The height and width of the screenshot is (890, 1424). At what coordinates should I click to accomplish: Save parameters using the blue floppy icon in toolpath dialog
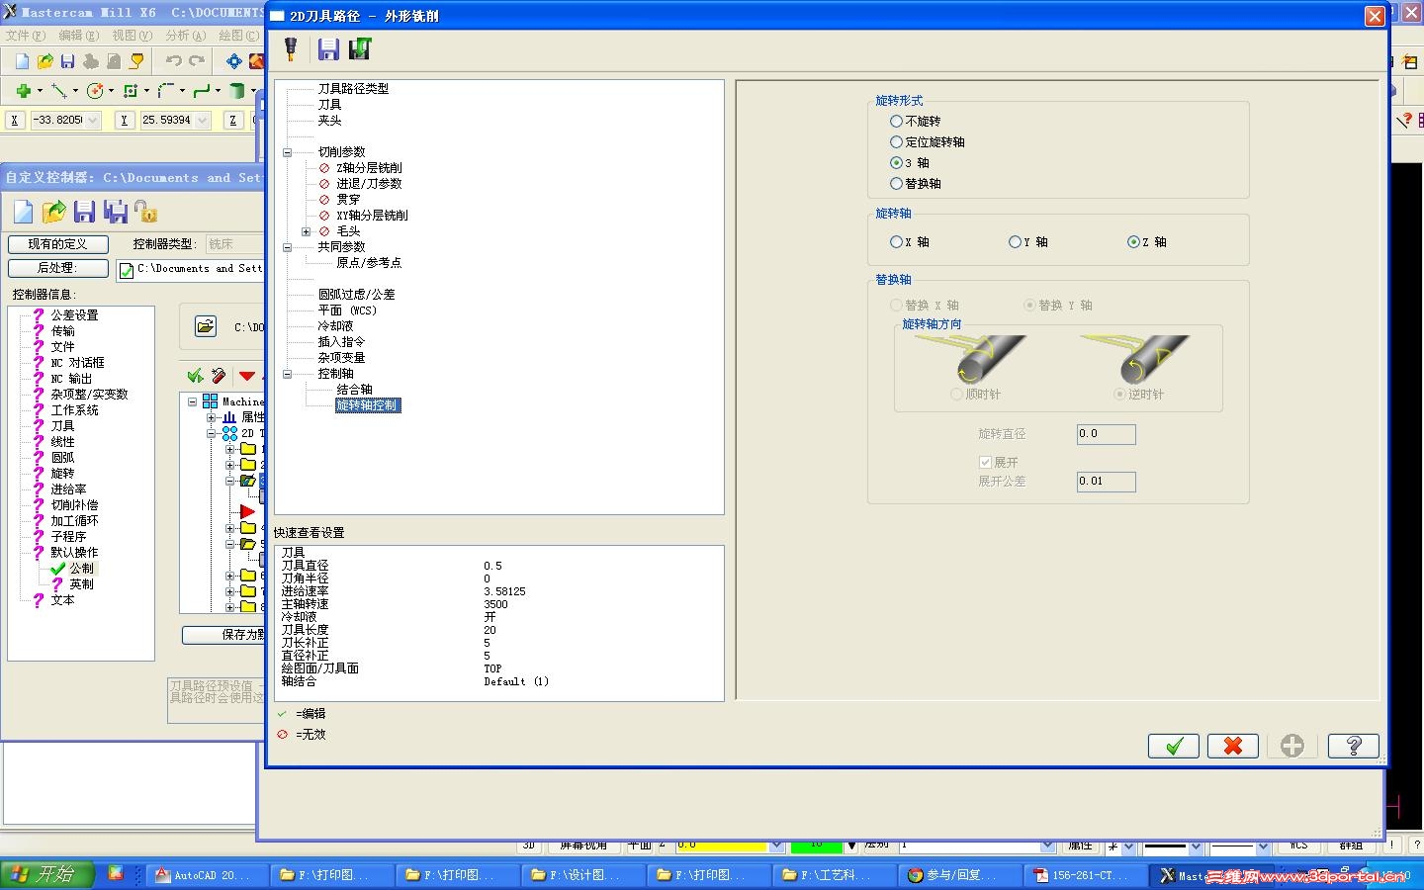[328, 48]
